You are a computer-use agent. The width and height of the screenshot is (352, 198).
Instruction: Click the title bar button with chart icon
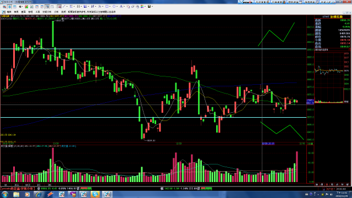click(328, 2)
